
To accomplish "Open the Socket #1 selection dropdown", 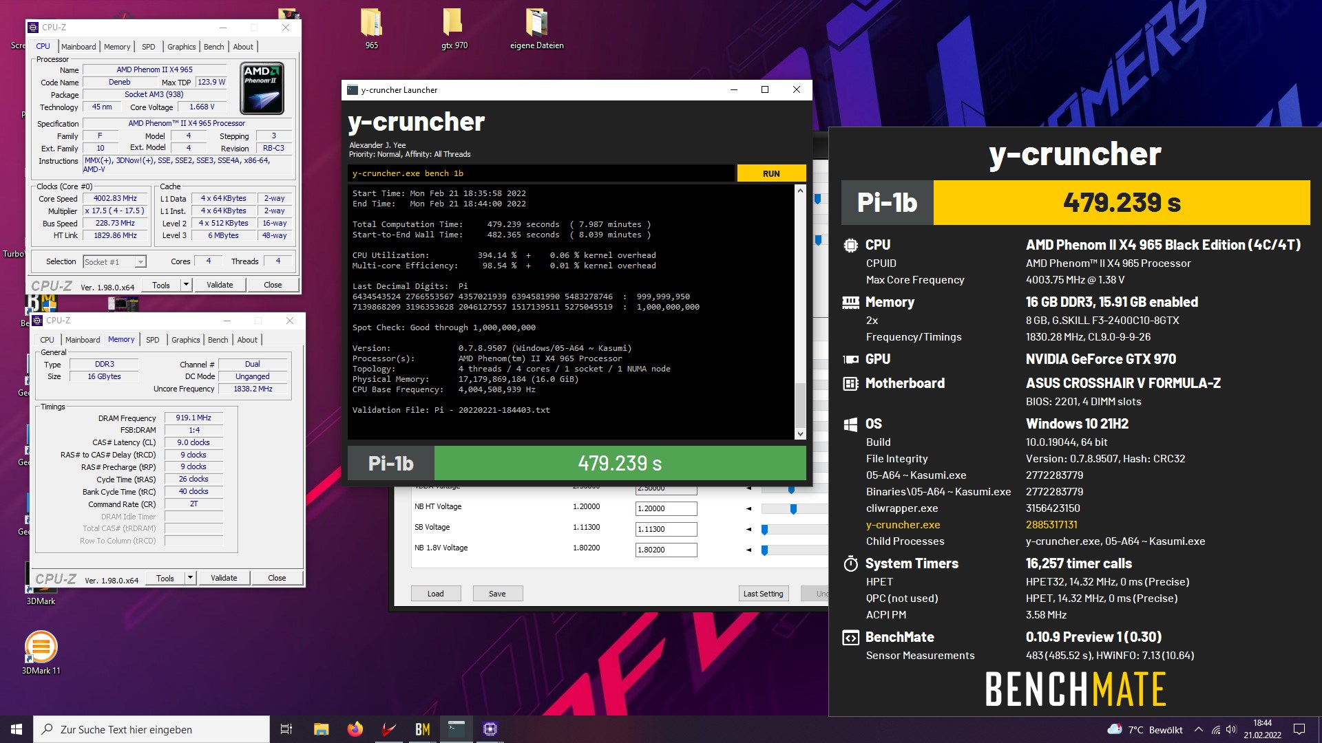I will coord(140,262).
